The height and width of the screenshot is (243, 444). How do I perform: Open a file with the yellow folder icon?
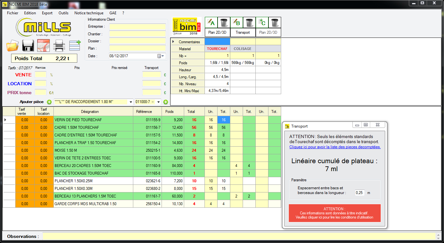13,45
